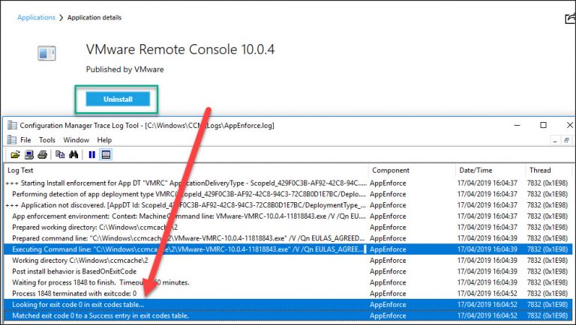576x325 pixels.
Task: Click the Find binoculars toolbar icon
Action: pos(73,155)
